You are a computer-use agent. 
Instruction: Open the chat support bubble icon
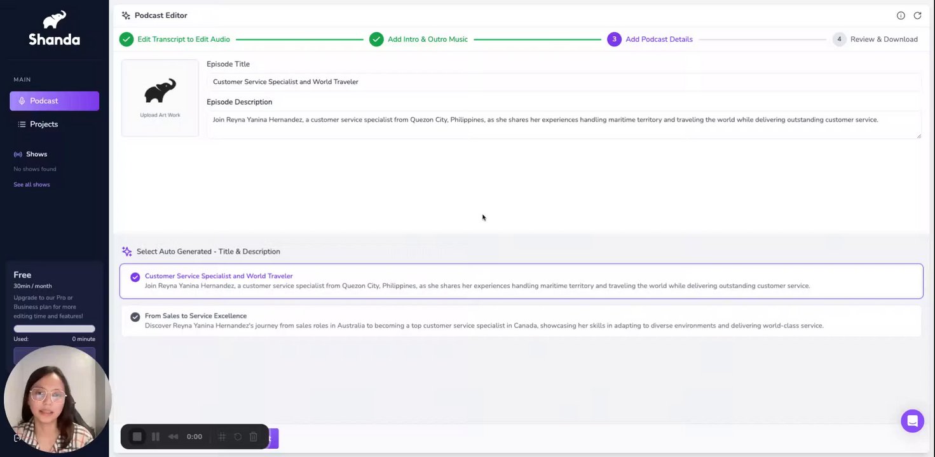(912, 421)
